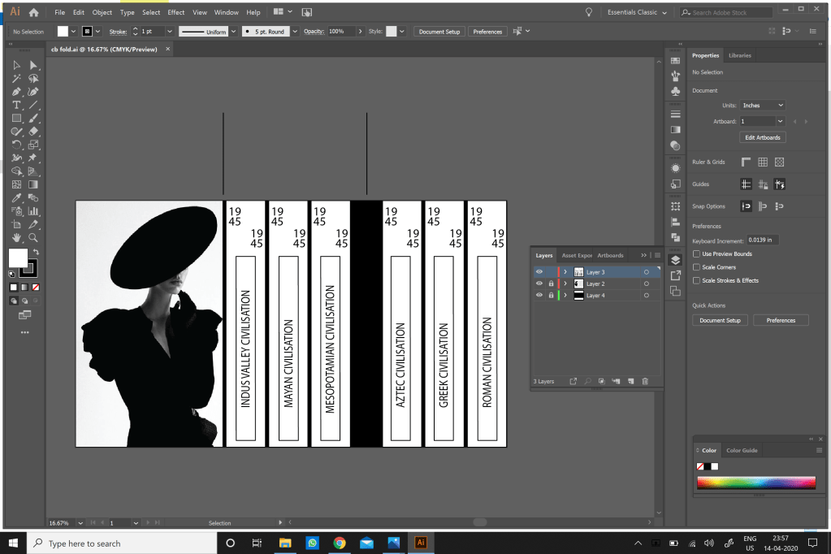The height and width of the screenshot is (554, 831).
Task: Open the Effect menu
Action: 176,12
